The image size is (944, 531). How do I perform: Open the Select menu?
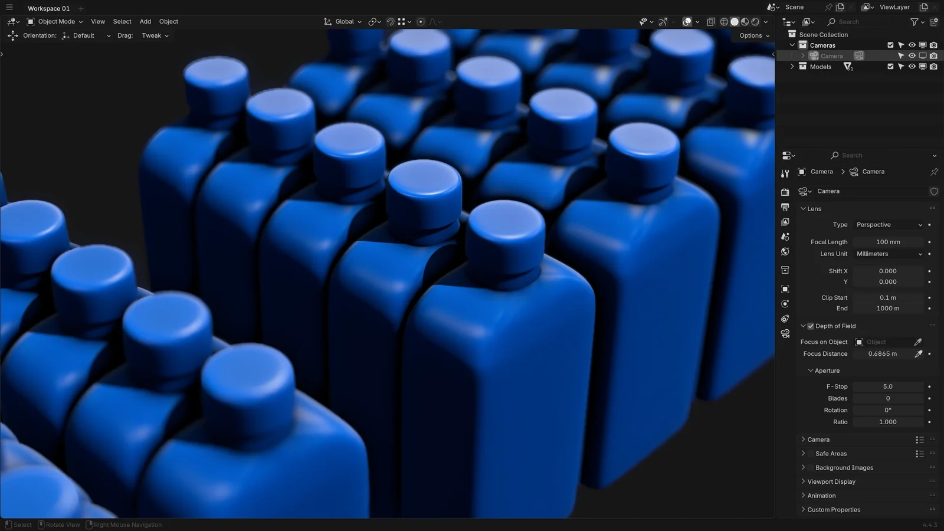coord(122,22)
